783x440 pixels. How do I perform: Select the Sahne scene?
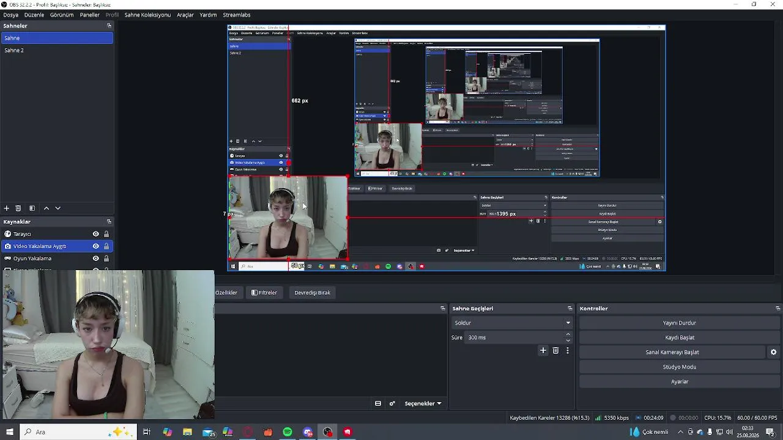coord(57,38)
